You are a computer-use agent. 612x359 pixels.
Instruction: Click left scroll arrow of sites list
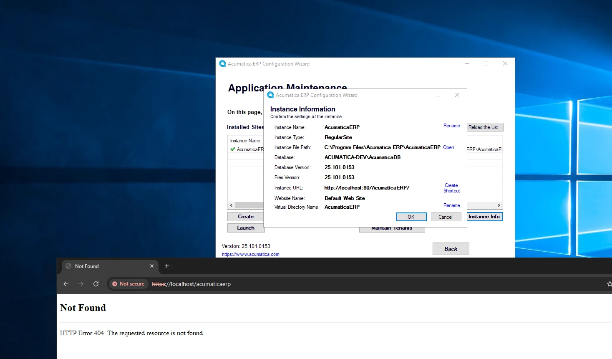[x=231, y=205]
